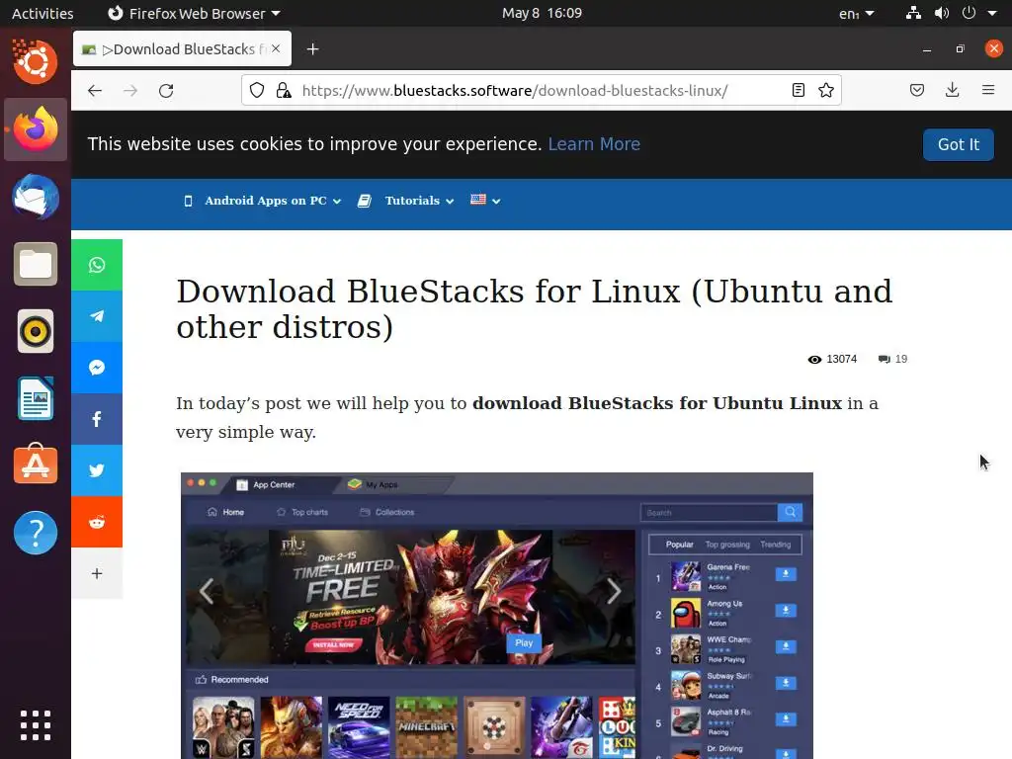Image resolution: width=1012 pixels, height=759 pixels.
Task: Click the power tray icon
Action: pos(969,13)
